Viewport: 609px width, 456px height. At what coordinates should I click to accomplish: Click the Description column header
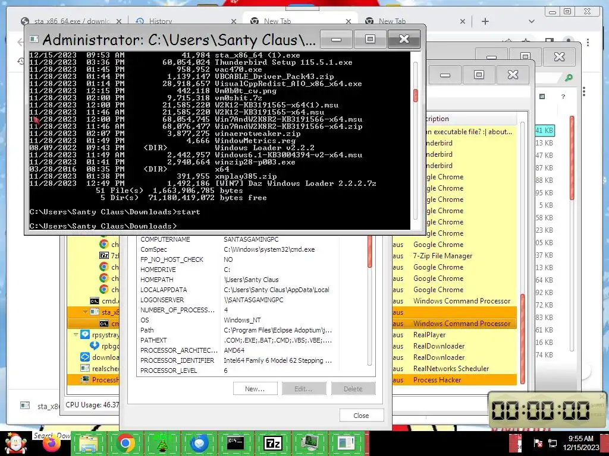point(471,119)
